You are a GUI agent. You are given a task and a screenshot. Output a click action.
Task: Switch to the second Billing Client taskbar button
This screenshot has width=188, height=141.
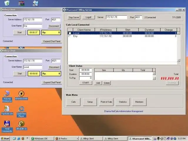tap(115, 139)
